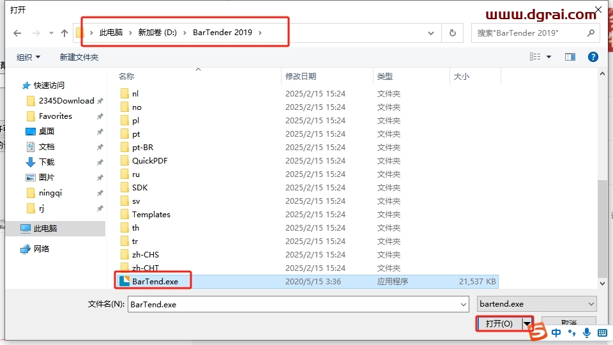Go up one folder level
This screenshot has height=345, width=613.
pyautogui.click(x=64, y=33)
